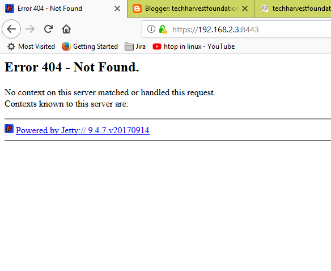331x271 pixels.
Task: Expand the Jira bookmarks folder
Action: 135,46
